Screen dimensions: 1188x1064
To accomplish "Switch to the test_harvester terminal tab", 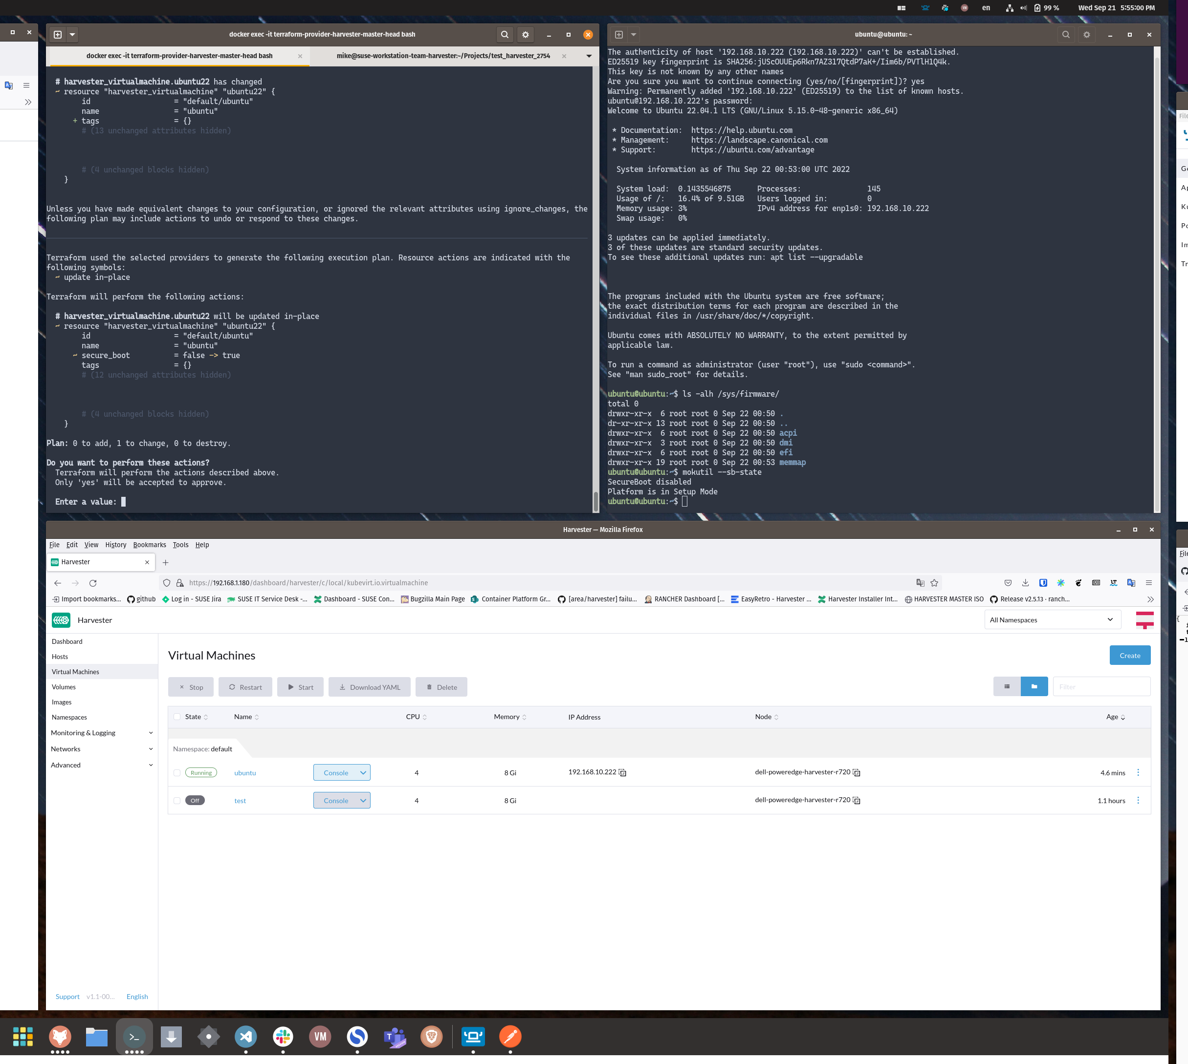I will pyautogui.click(x=442, y=56).
